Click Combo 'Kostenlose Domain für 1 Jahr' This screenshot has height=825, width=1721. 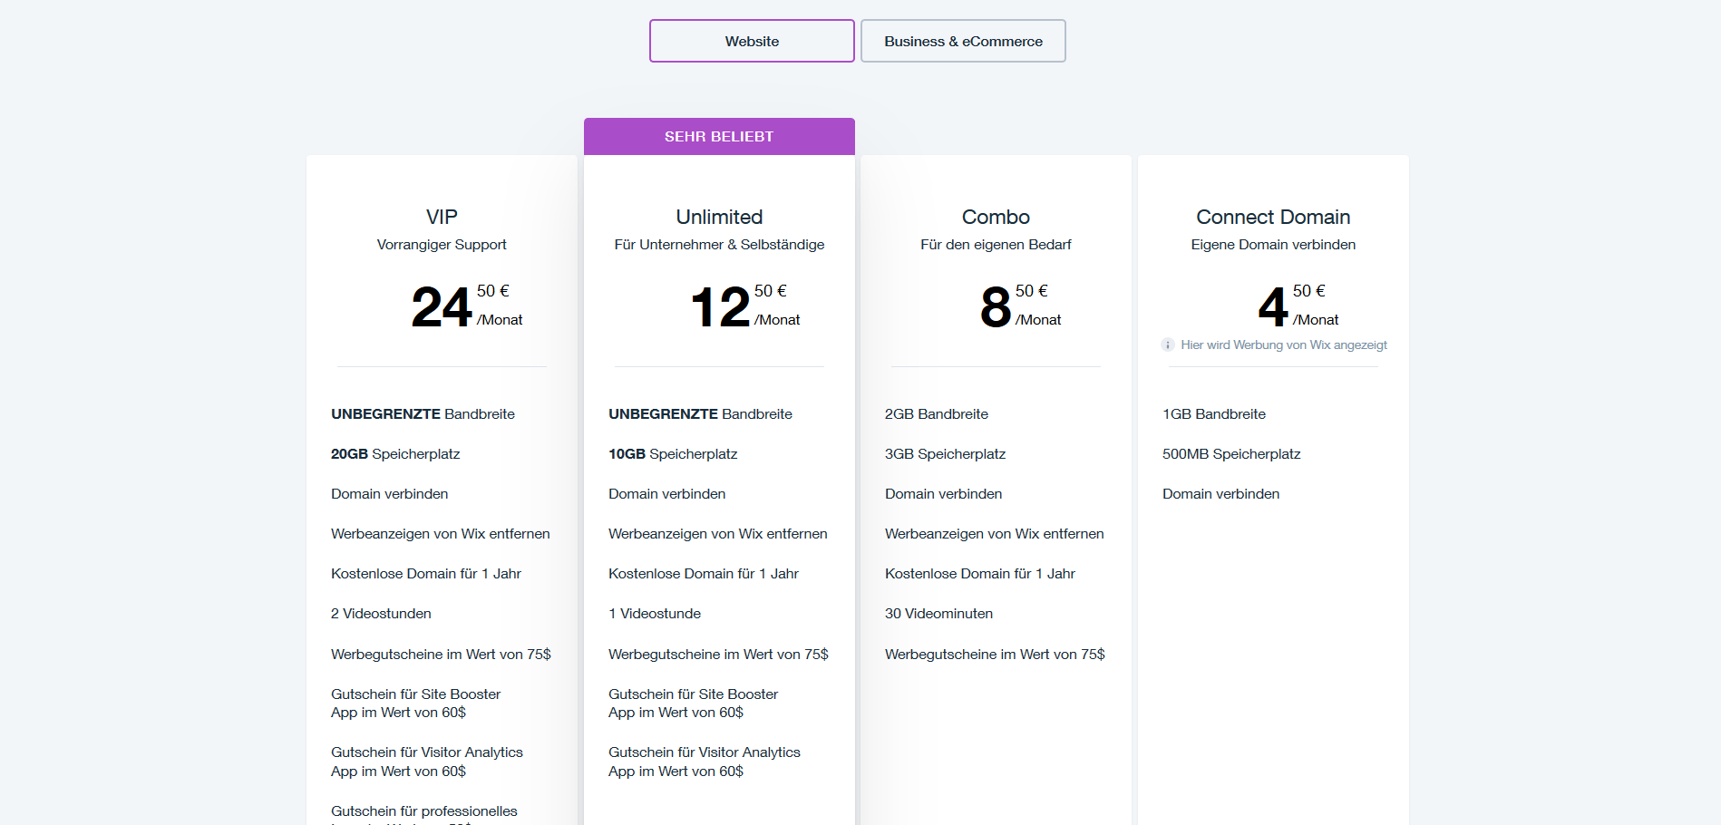click(980, 573)
